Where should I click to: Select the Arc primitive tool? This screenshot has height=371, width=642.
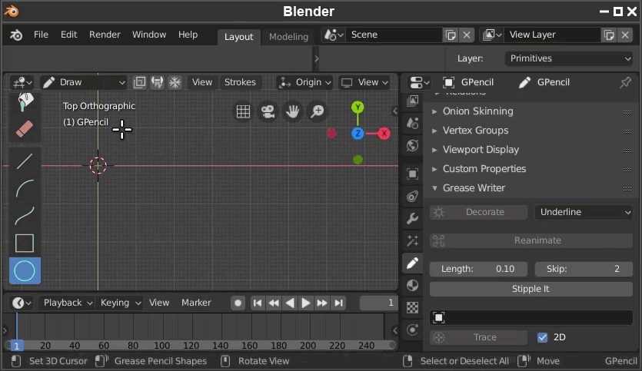25,188
